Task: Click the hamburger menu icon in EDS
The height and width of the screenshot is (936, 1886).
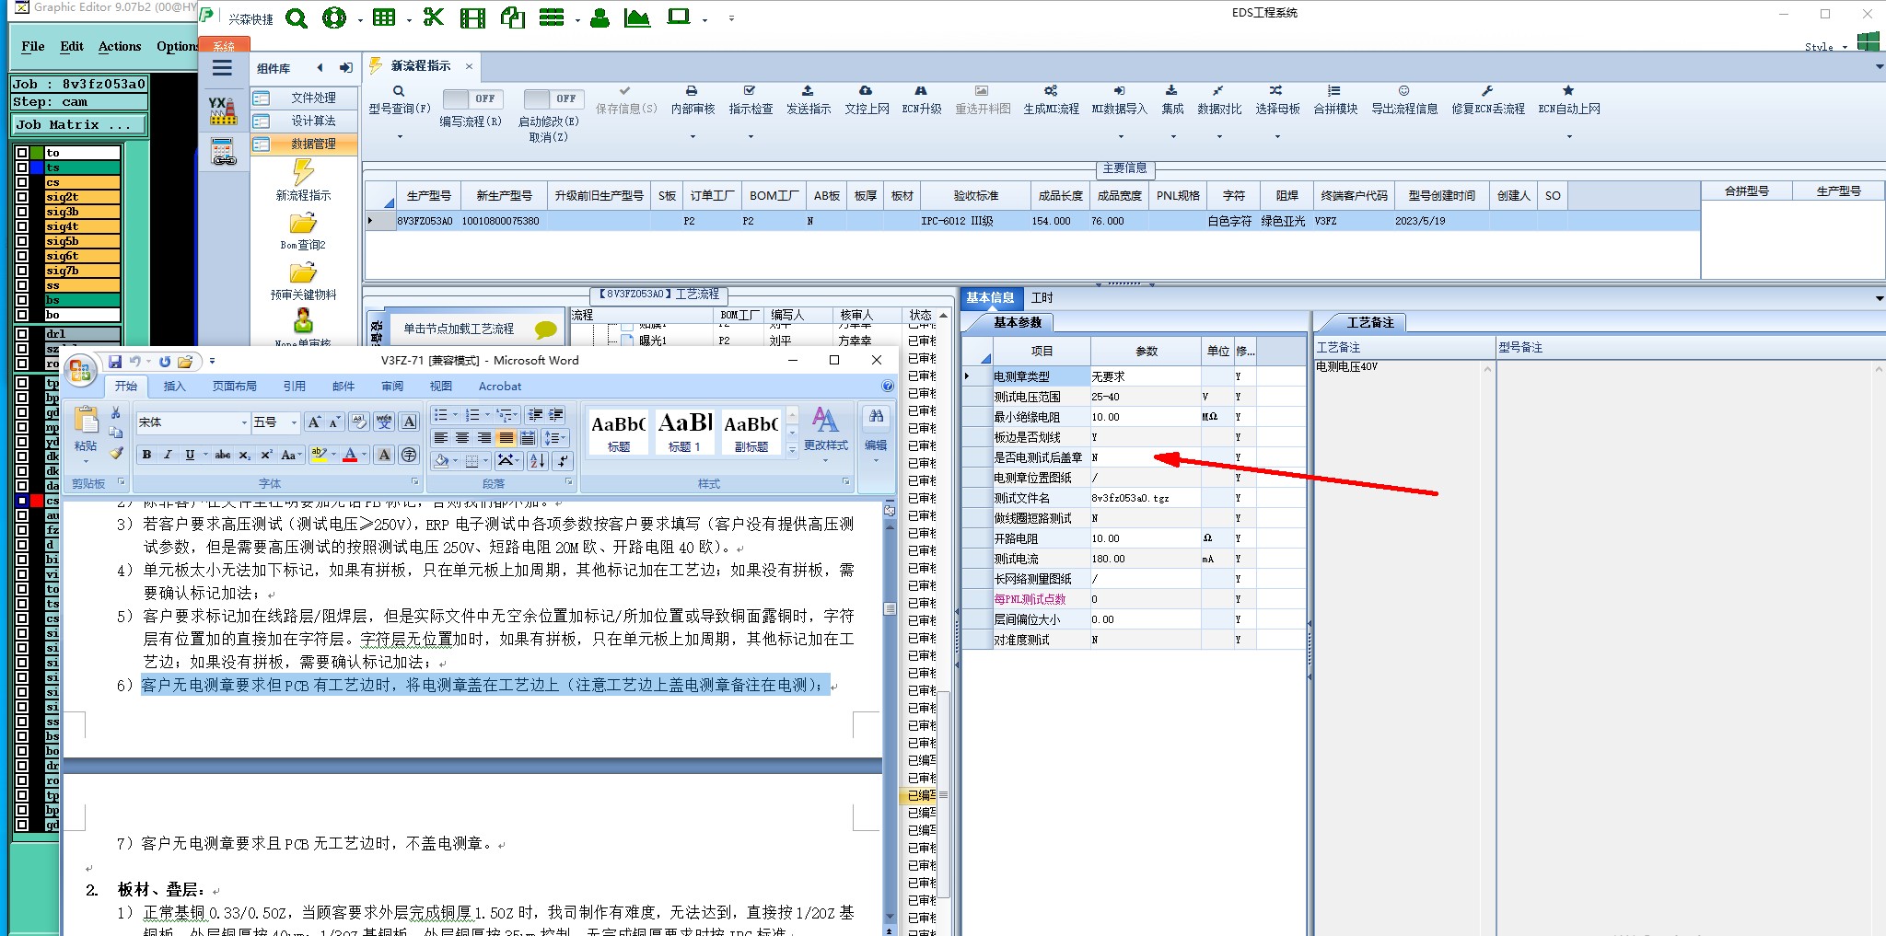Action: 222,68
